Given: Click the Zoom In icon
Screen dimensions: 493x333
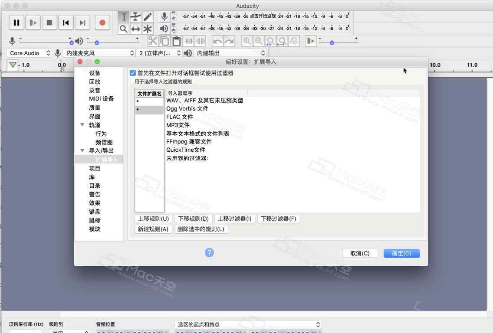Looking at the screenshot, I should 247,41.
